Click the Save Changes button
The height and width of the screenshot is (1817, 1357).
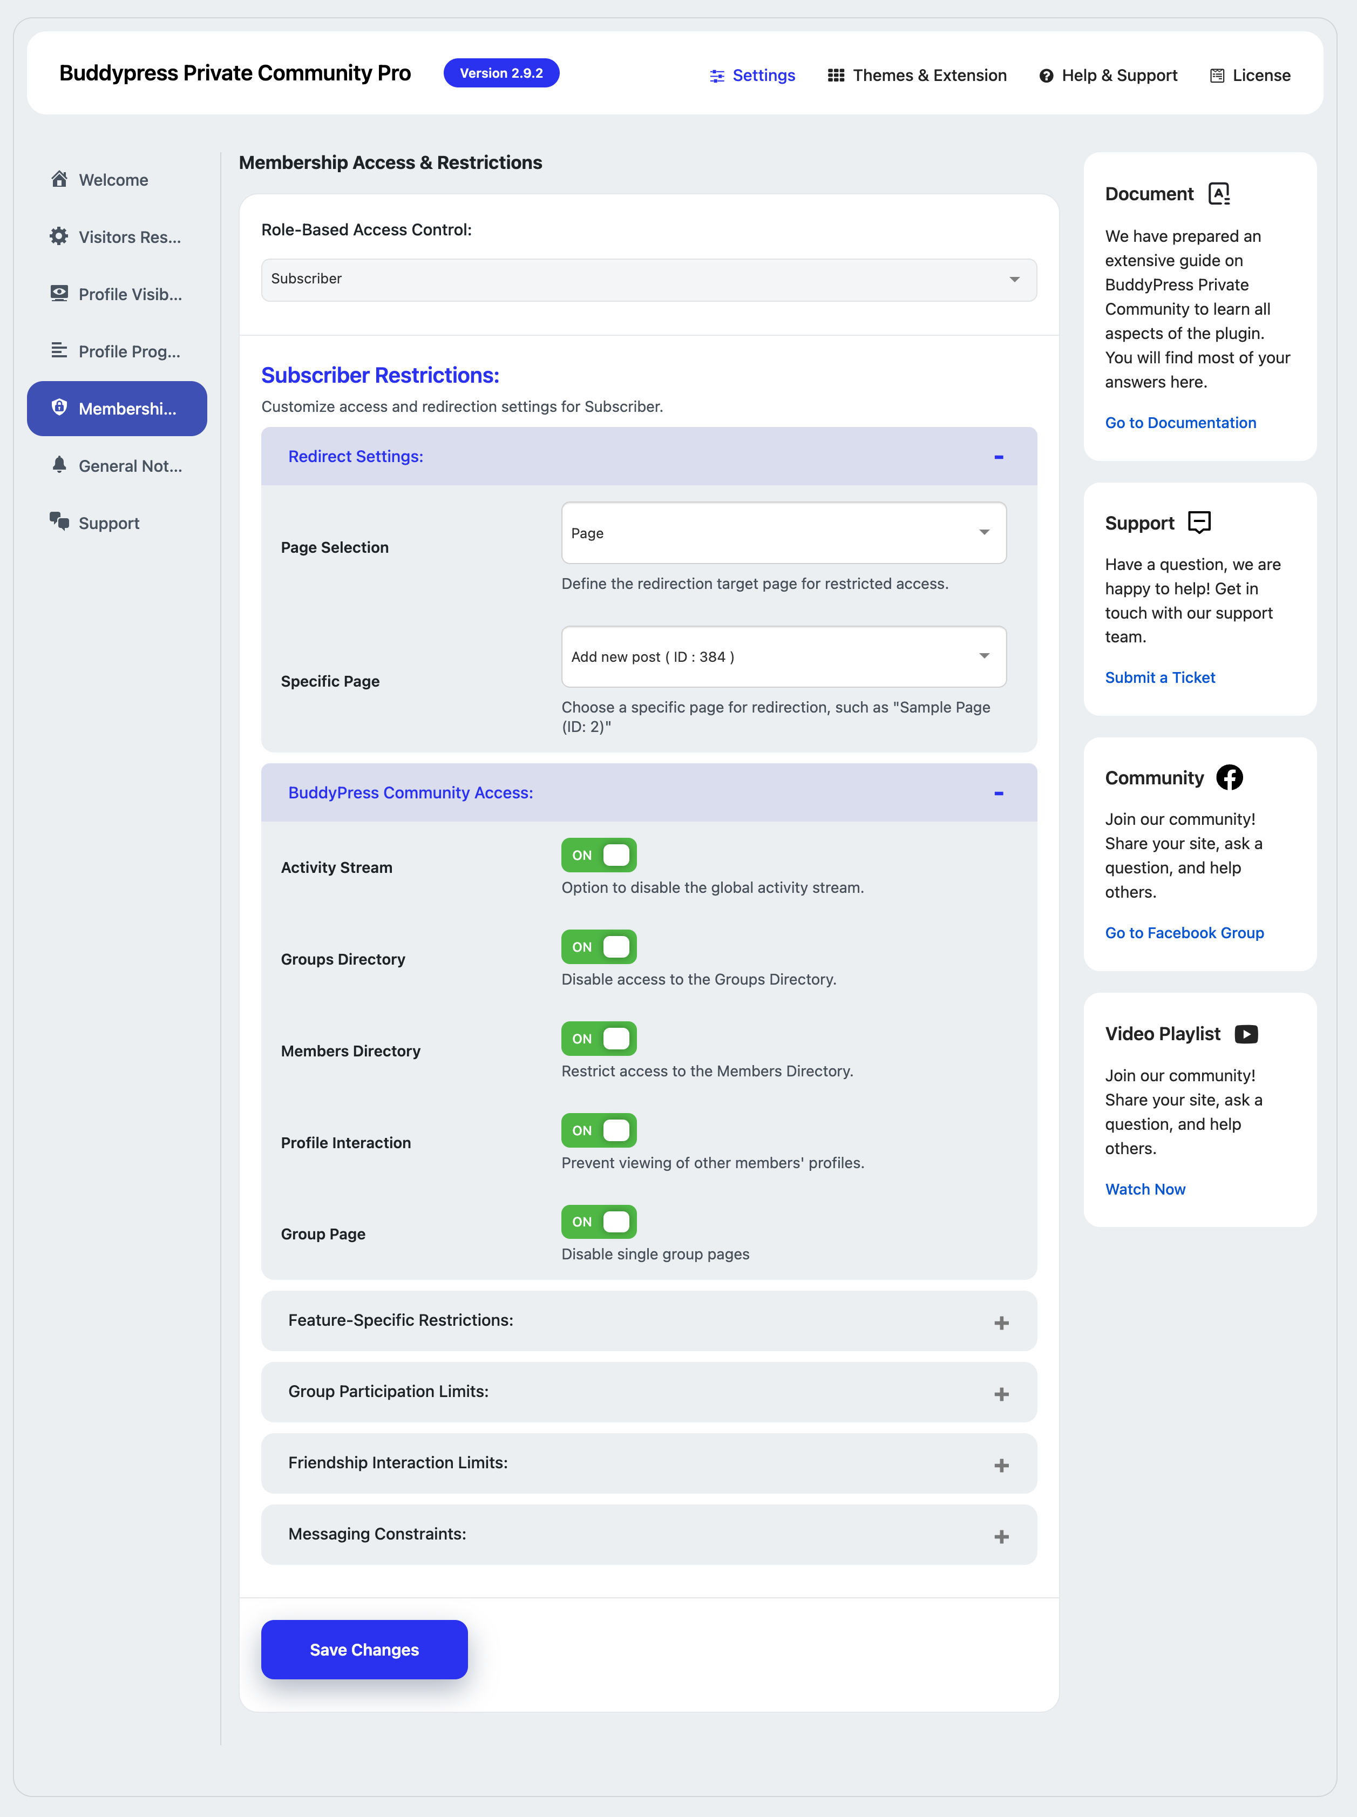tap(365, 1650)
